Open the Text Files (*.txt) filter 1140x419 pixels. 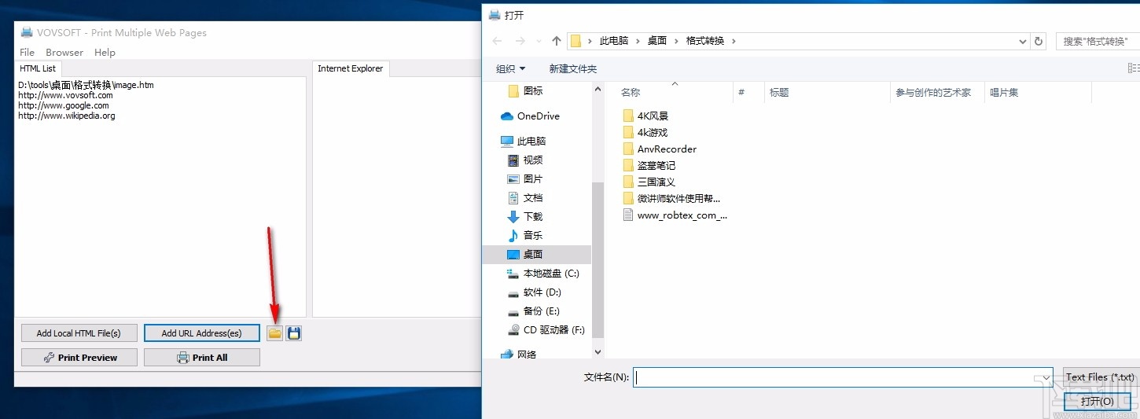[x=1101, y=377]
